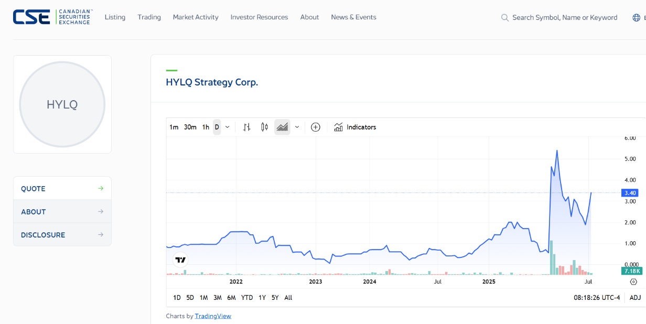The width and height of the screenshot is (646, 324).
Task: Open the Market Activity menu
Action: coord(196,17)
